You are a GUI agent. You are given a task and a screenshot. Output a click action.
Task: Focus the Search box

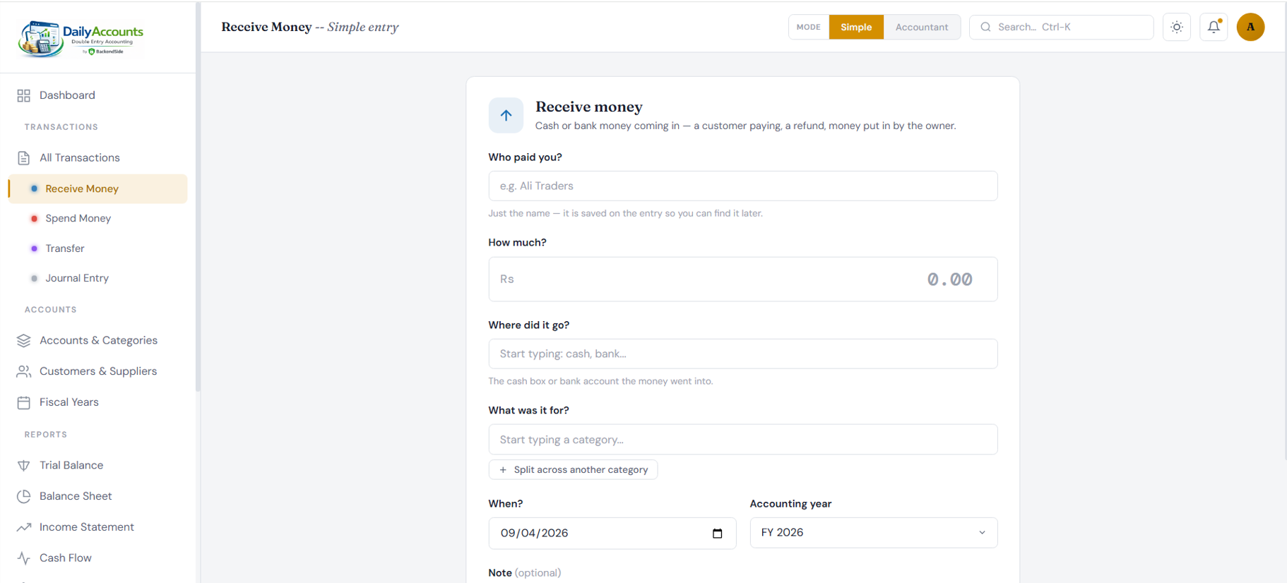1062,27
